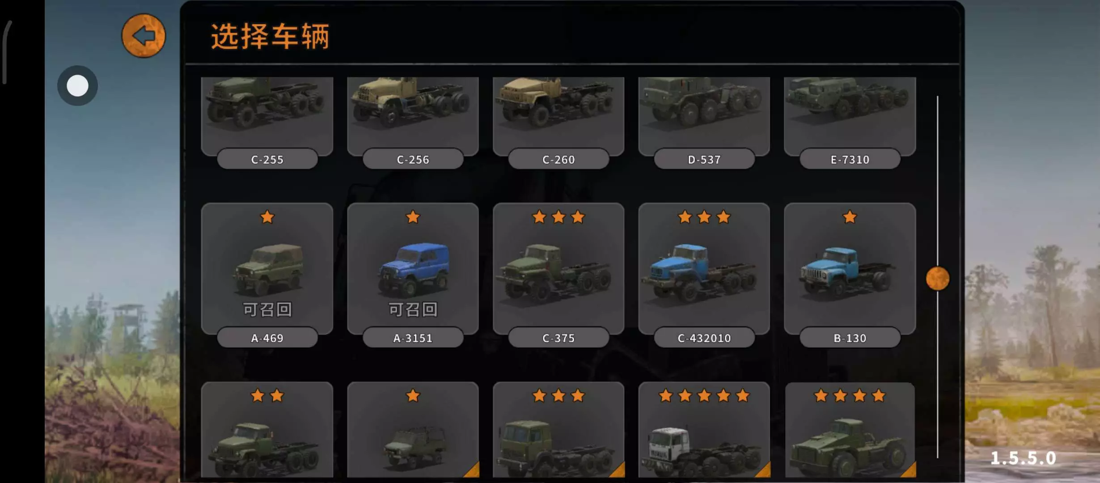Pick the C-260 truck card
This screenshot has height=483, width=1100.
[x=558, y=116]
